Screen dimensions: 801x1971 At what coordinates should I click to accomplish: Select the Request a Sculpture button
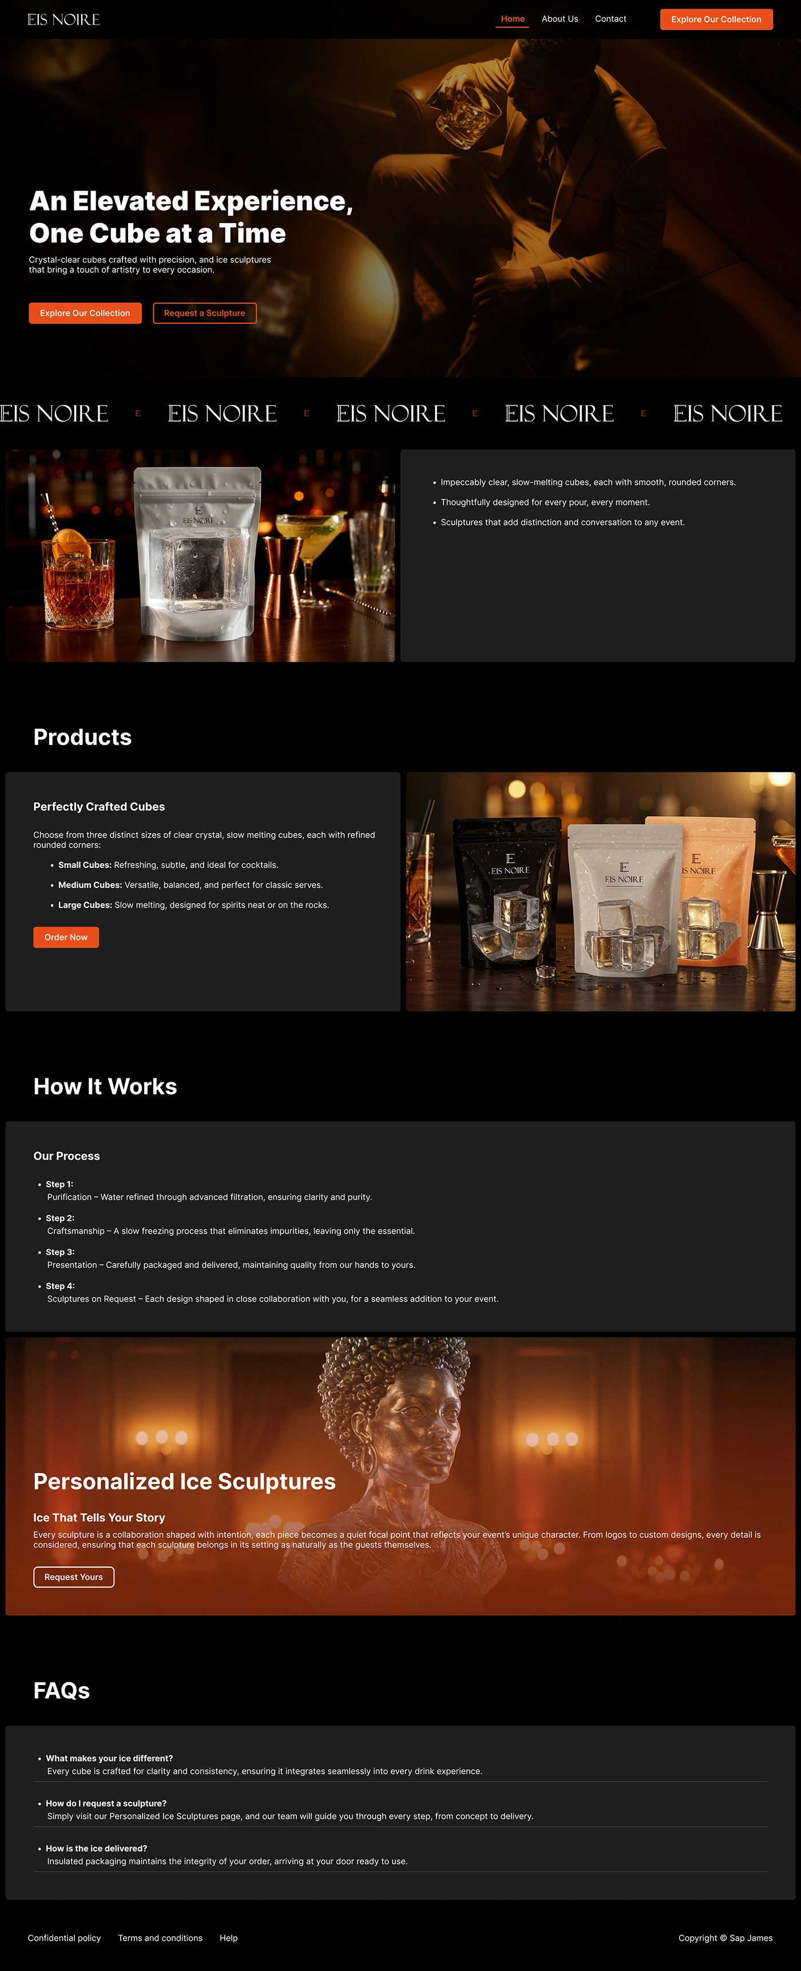pyautogui.click(x=204, y=313)
